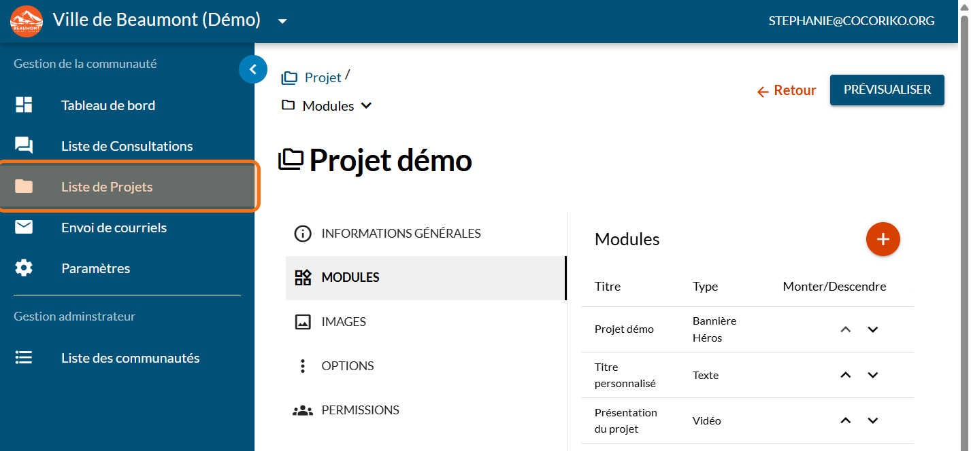The width and height of the screenshot is (971, 451).
Task: Expand the Modules breadcrumb dropdown
Action: pos(366,106)
